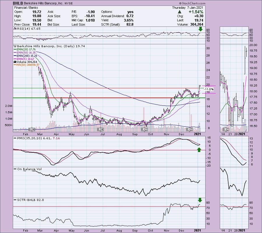Click the 2021 label on main price axis

pyautogui.click(x=197, y=134)
